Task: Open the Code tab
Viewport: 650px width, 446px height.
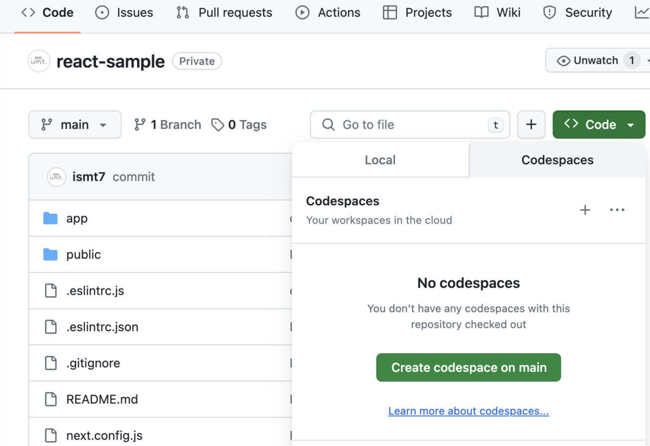Action: [47, 13]
